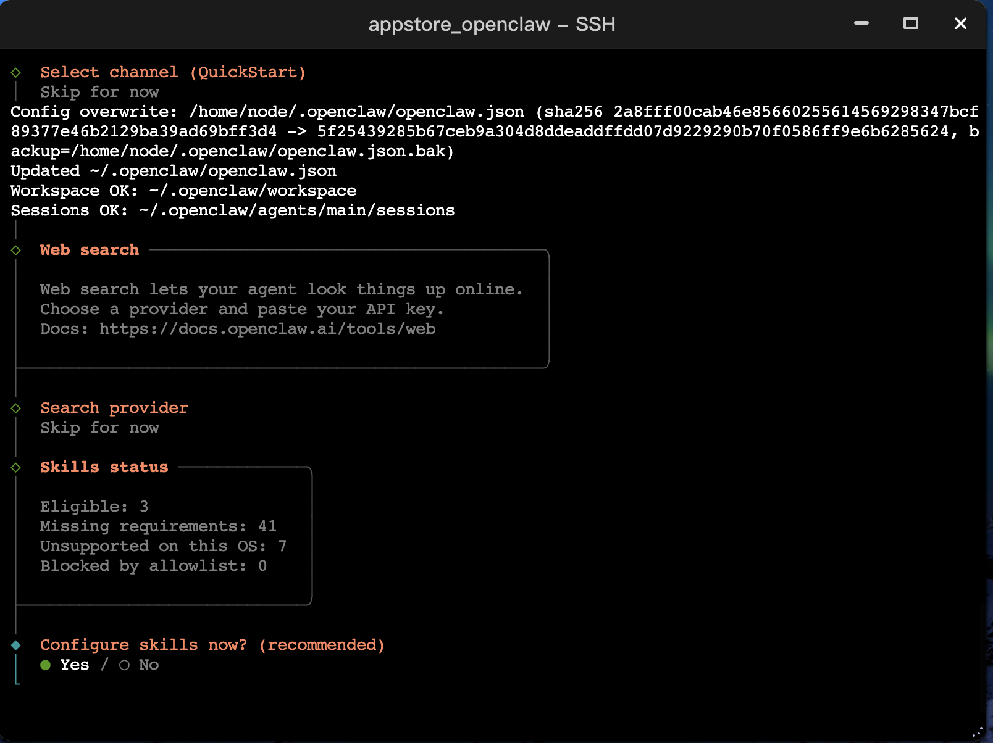Close the appstore_openclaw SSH window

960,23
